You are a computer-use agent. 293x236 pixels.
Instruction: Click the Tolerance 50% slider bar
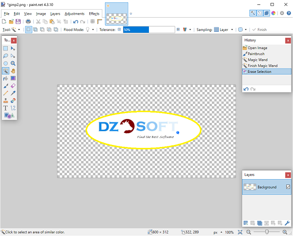pos(149,29)
